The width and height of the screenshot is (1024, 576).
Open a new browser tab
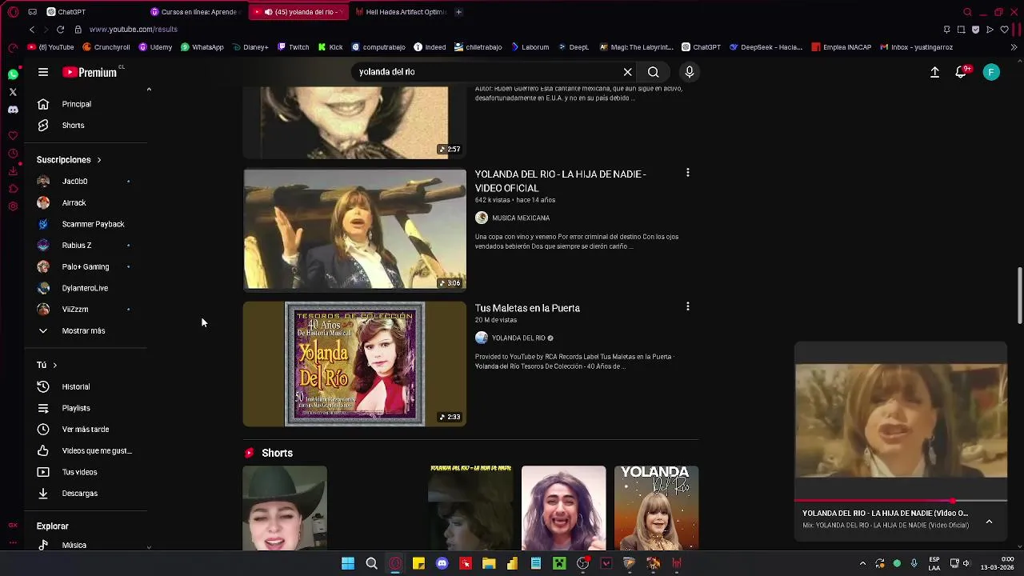click(458, 12)
